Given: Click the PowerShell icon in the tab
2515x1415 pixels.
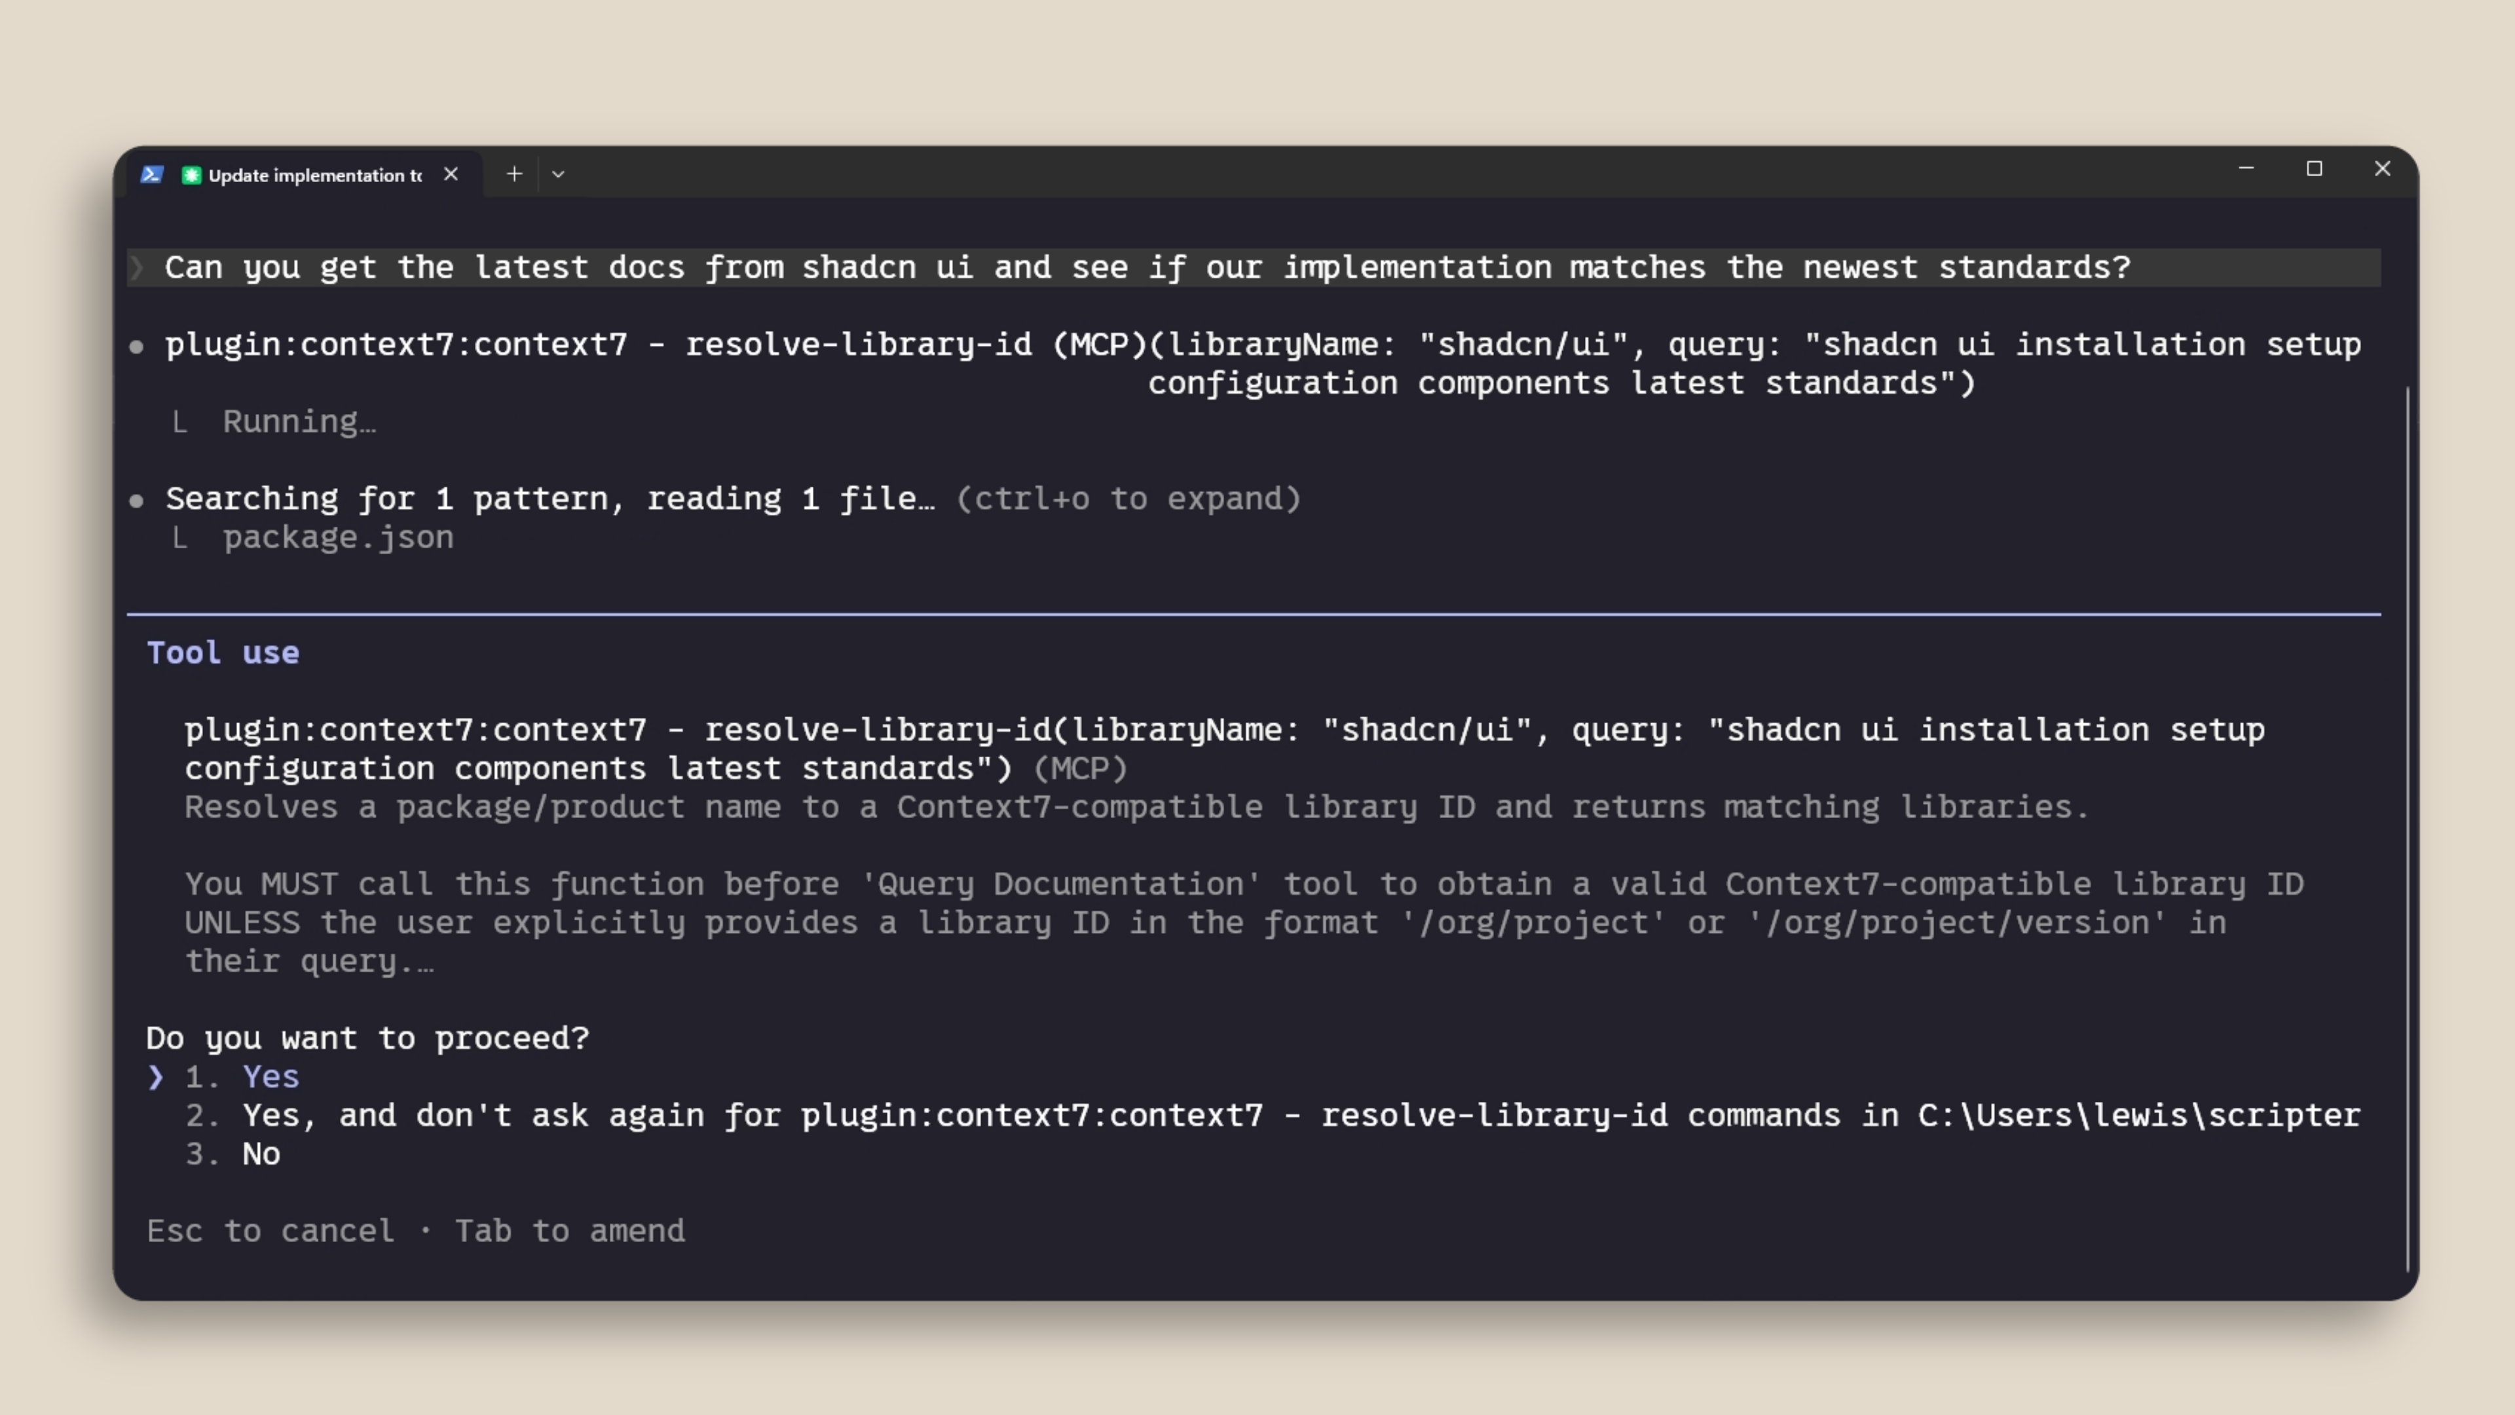Looking at the screenshot, I should coord(151,175).
